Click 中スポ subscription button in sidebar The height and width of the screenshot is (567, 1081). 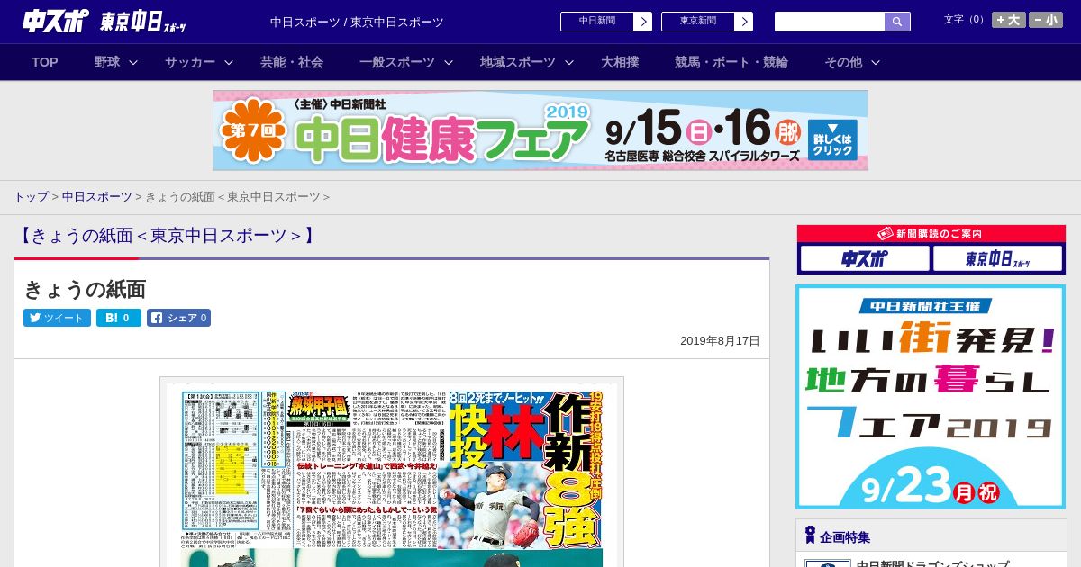[865, 259]
